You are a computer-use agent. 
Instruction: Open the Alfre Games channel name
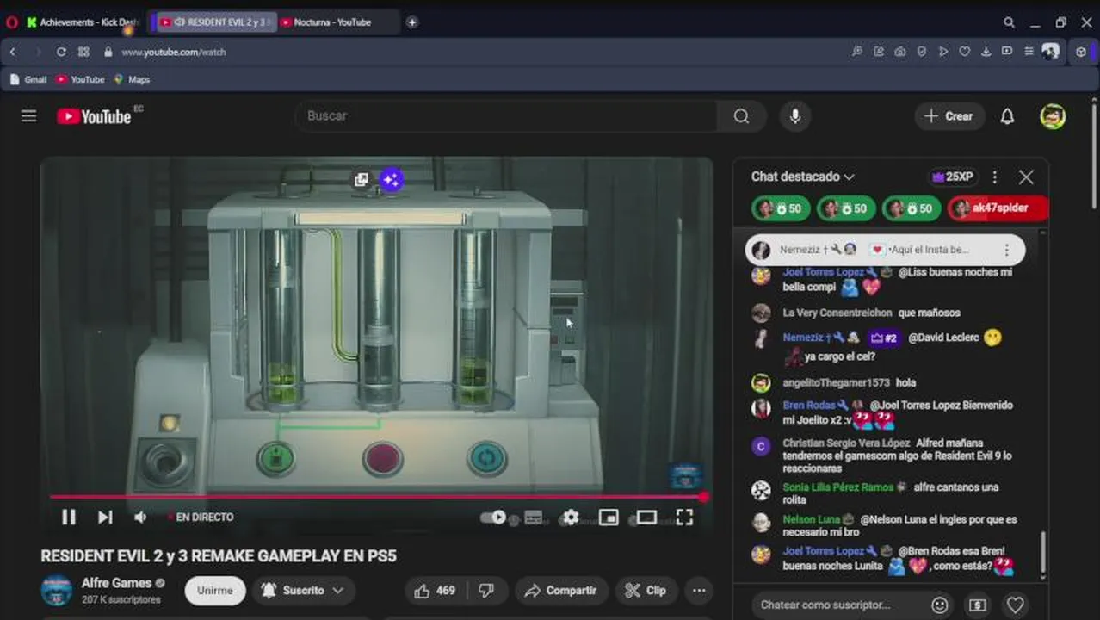pyautogui.click(x=117, y=583)
